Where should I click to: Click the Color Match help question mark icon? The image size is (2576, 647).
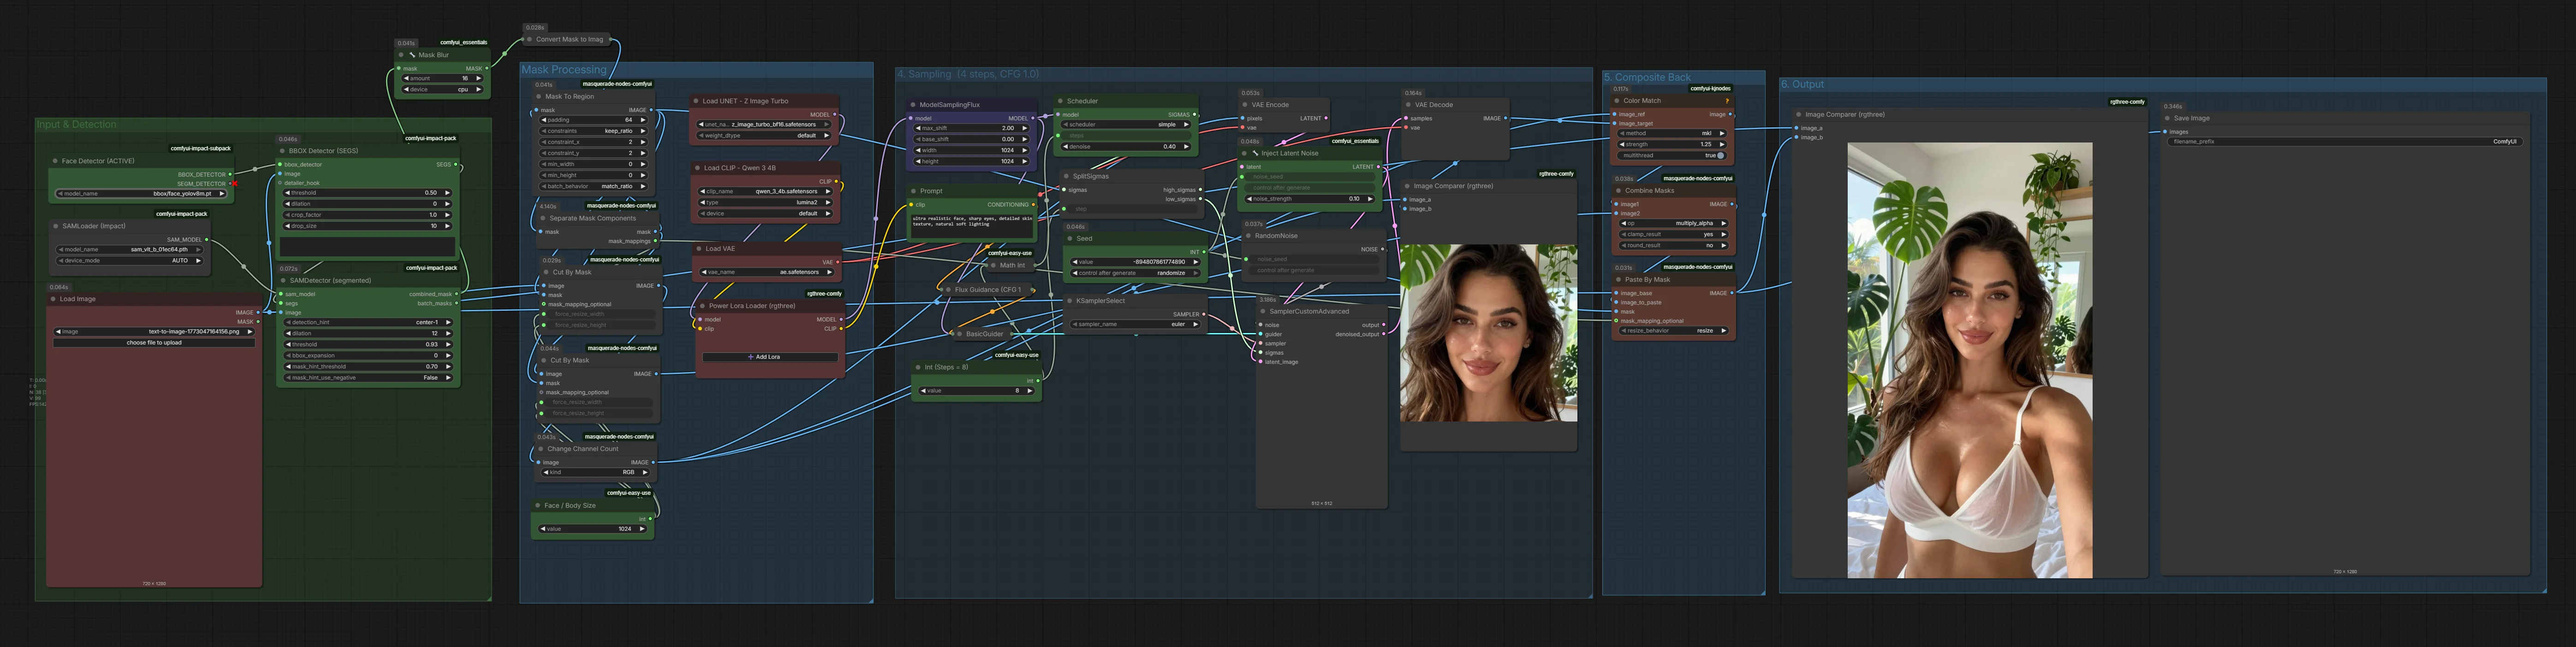tap(1727, 101)
